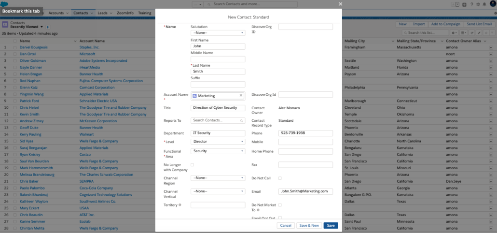Remove the Marketing account with X
This screenshot has width=497, height=233.
[241, 96]
